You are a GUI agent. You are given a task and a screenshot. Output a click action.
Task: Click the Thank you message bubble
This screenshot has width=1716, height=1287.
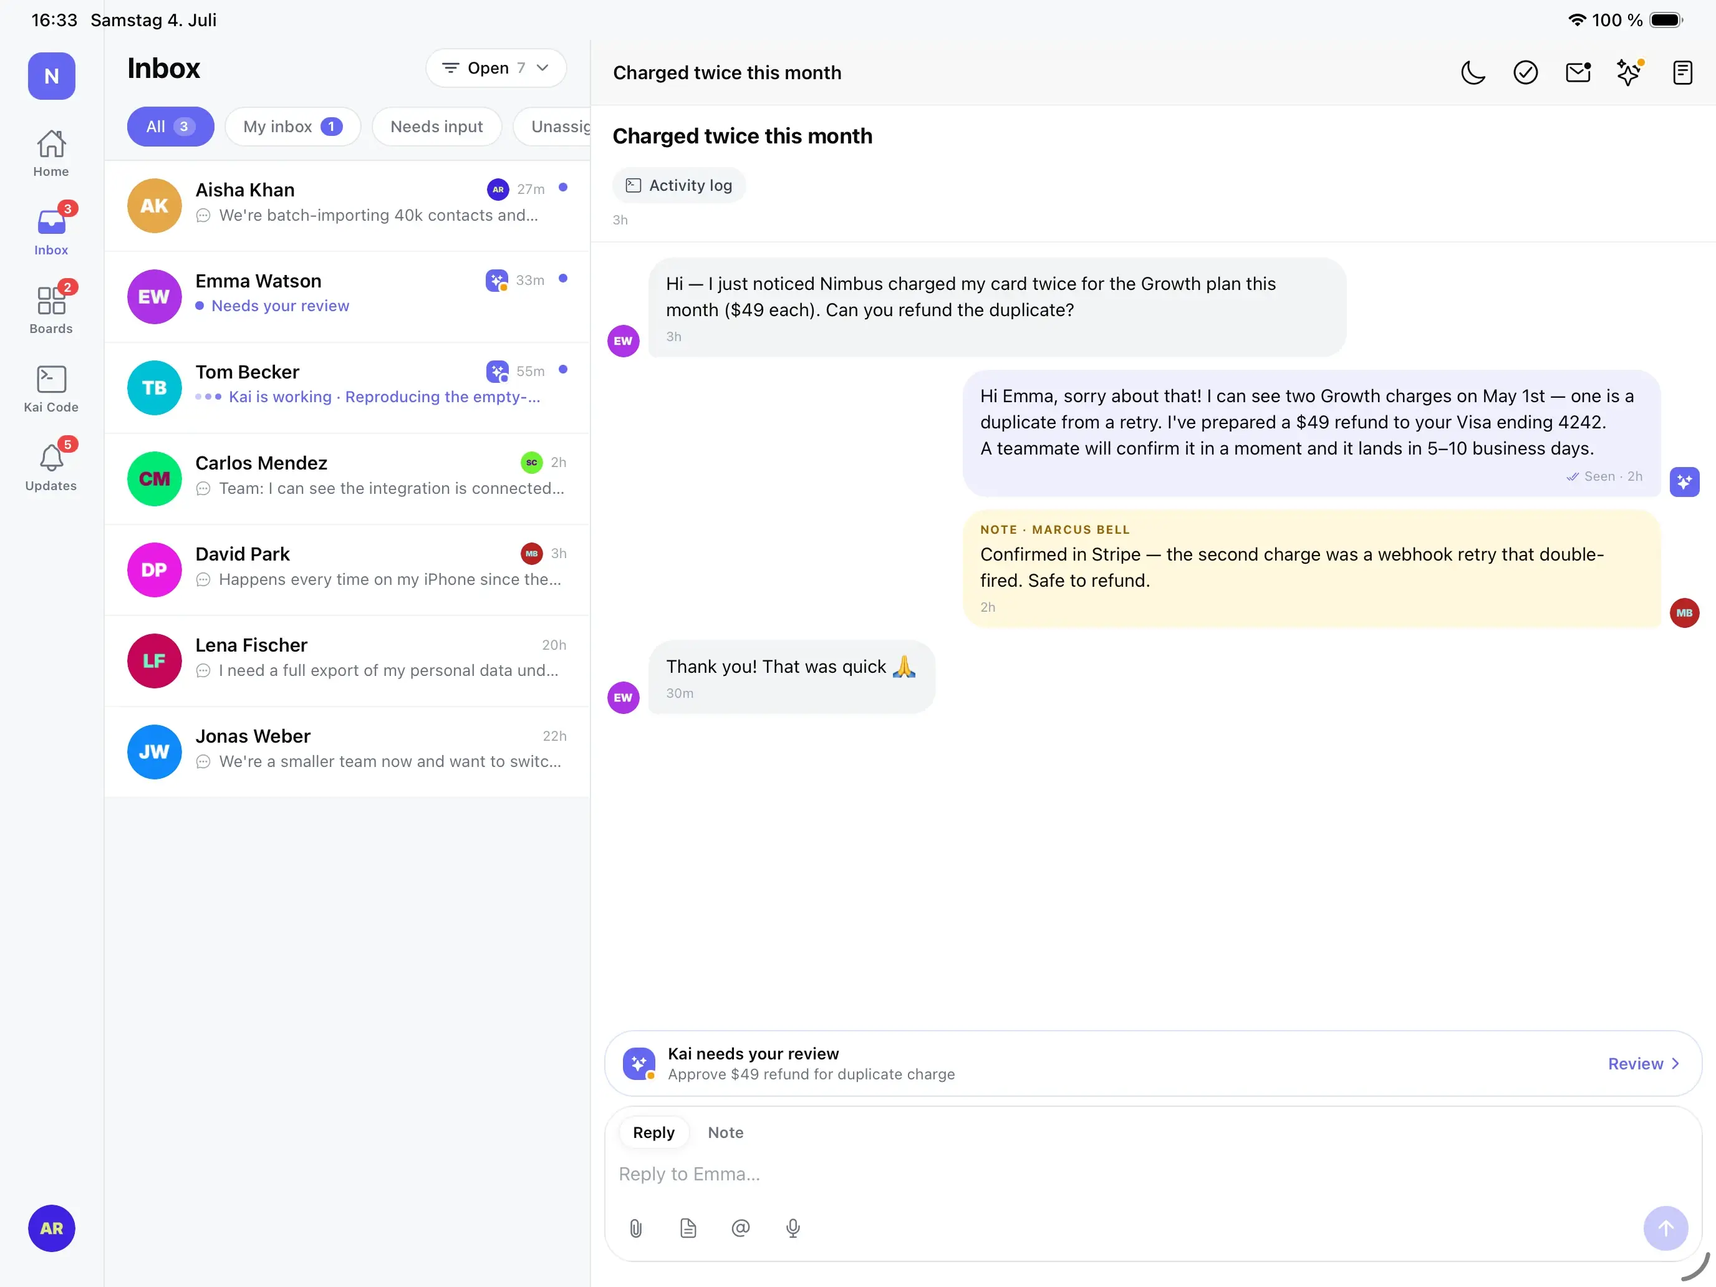(791, 677)
